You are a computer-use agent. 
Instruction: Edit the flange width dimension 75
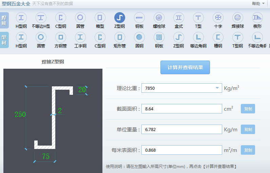(x=46, y=156)
